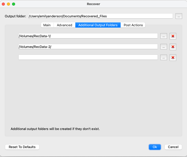Screen dimensions: 187x157
Task: Remove the /Volumes/RecData-1/ folder entry
Action: point(173,36)
